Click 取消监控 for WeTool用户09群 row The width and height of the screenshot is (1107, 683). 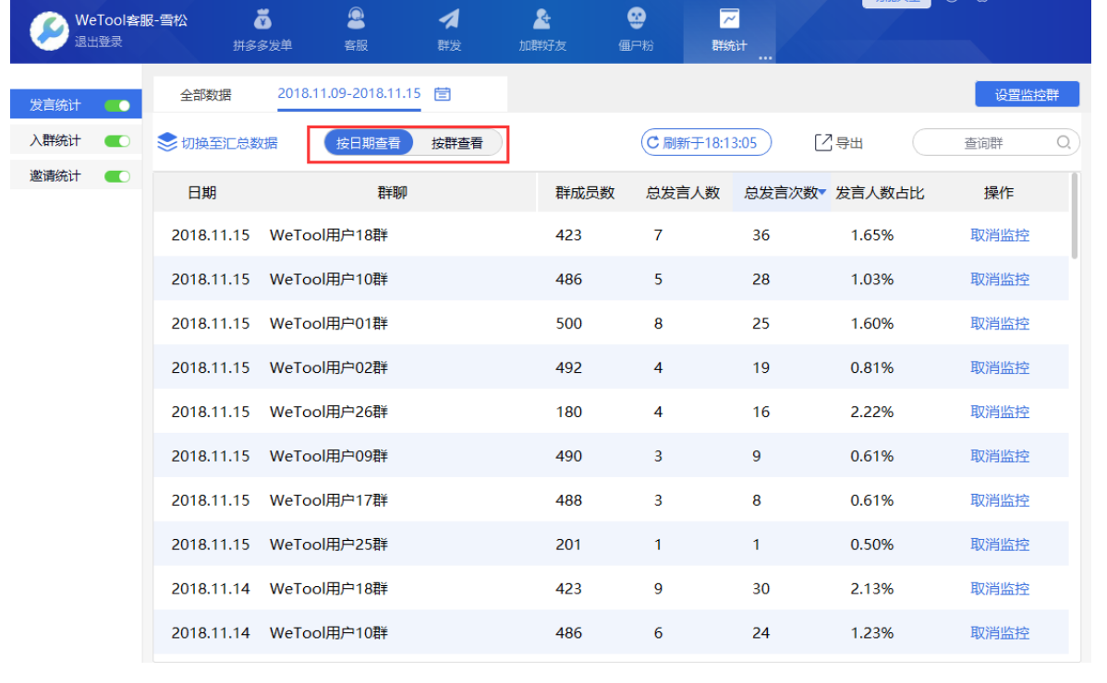pyautogui.click(x=1000, y=456)
